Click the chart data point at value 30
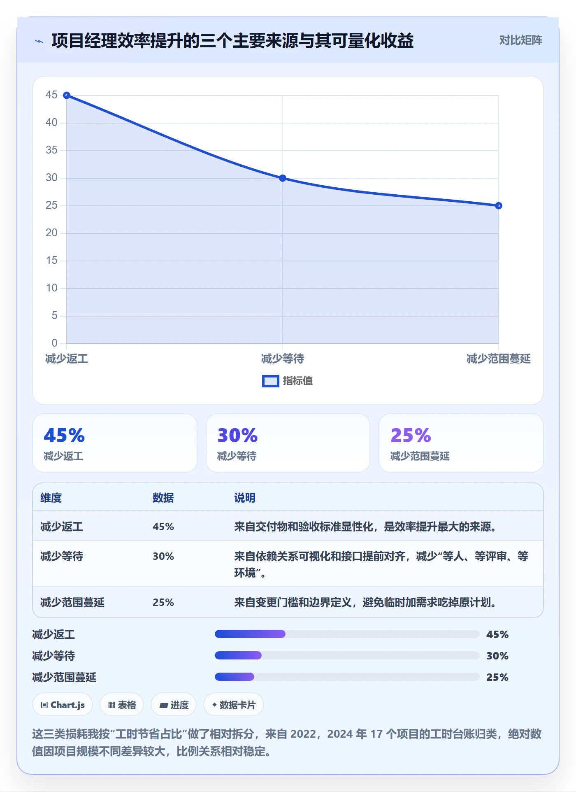 (x=283, y=178)
